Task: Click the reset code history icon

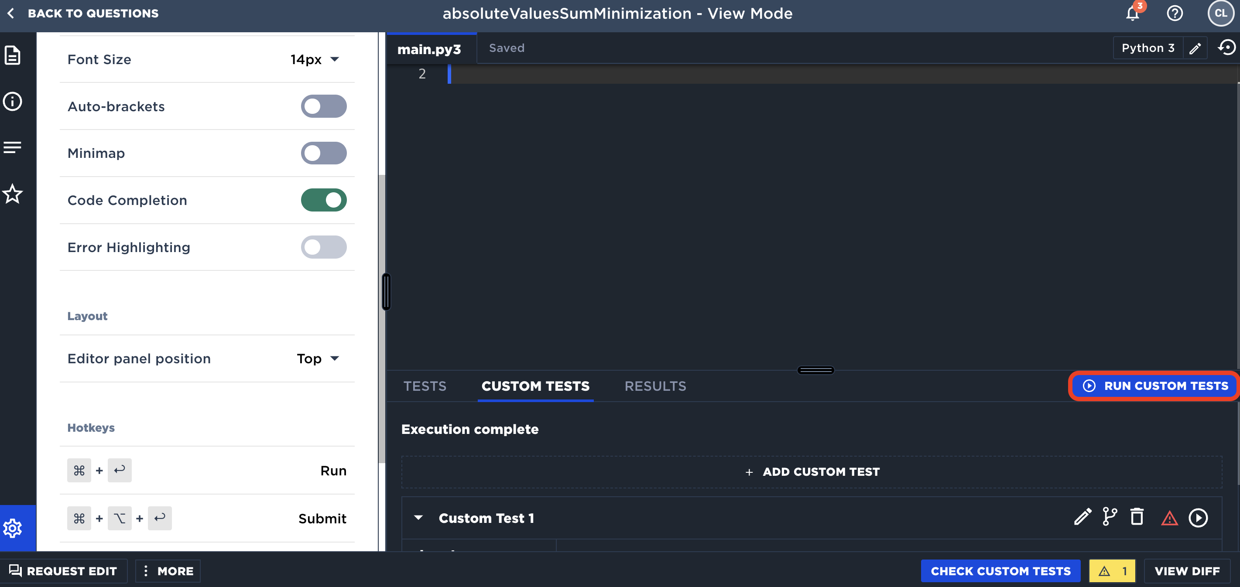Action: coord(1226,48)
